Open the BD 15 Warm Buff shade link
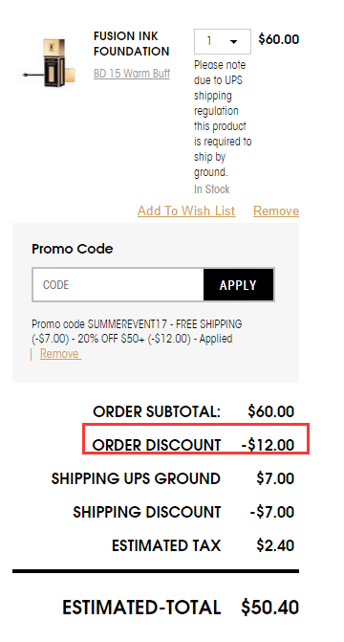 132,74
